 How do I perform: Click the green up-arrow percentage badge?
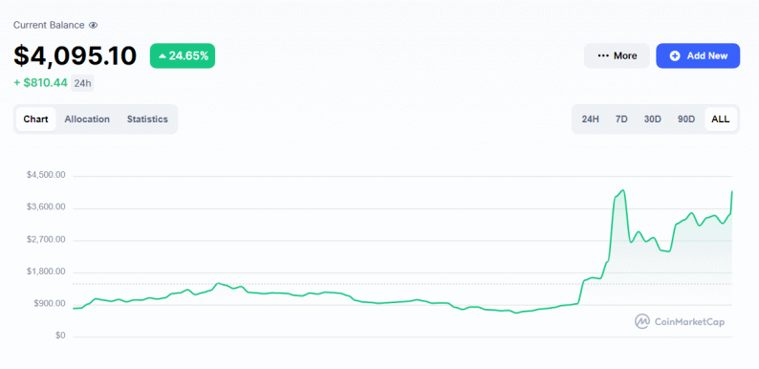click(x=183, y=55)
